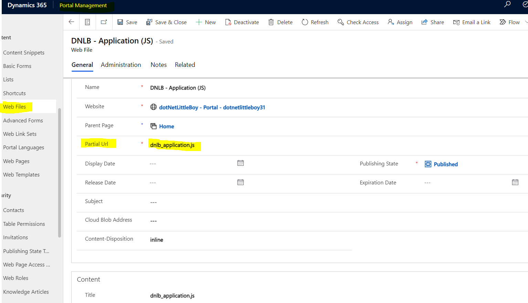Open Web Pages in sidebar

point(16,161)
